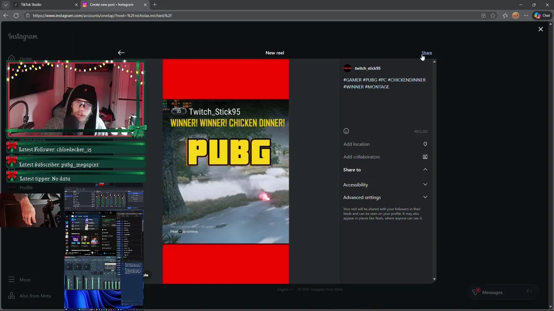Click the character count 49/2,200

click(421, 132)
